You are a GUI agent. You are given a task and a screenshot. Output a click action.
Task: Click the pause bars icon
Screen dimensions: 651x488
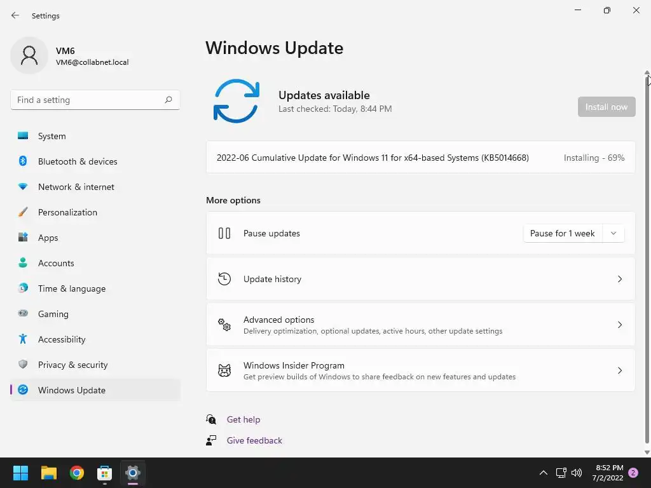click(224, 233)
